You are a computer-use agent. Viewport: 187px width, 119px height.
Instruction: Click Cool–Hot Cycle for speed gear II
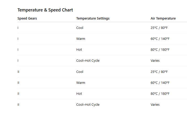(88, 105)
